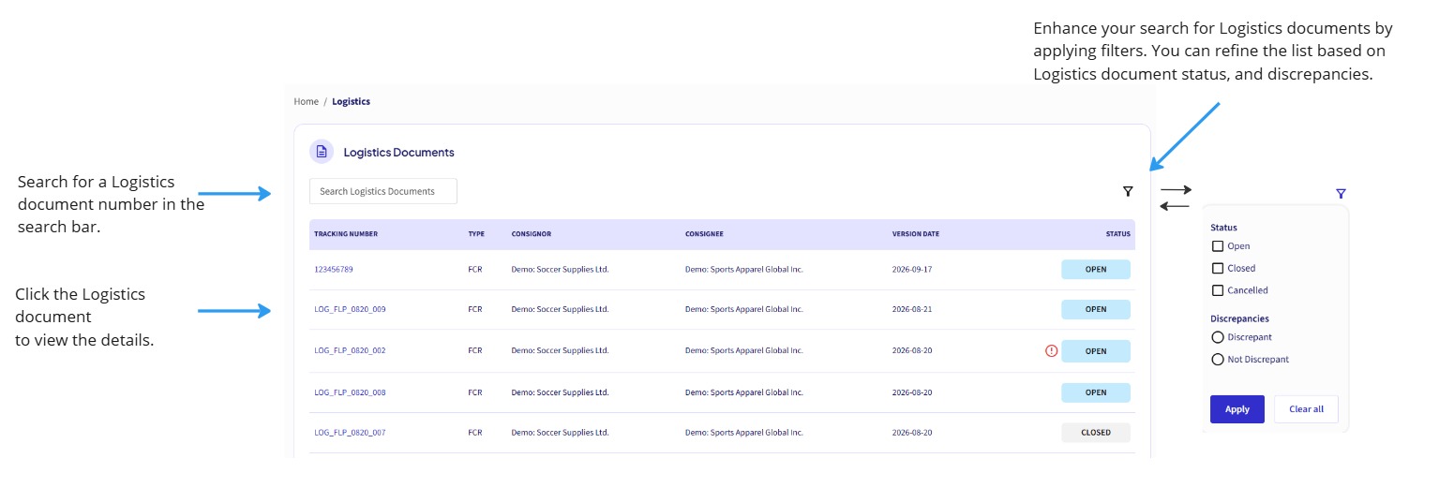
Task: Click the Discrepancies filter heading
Action: pos(1239,318)
